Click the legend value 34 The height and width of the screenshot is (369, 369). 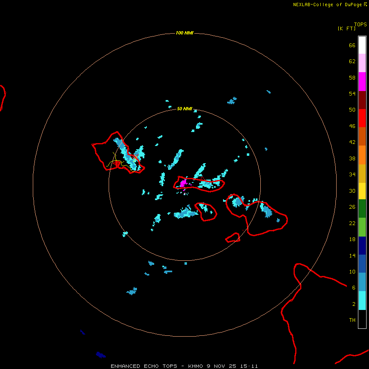352,175
